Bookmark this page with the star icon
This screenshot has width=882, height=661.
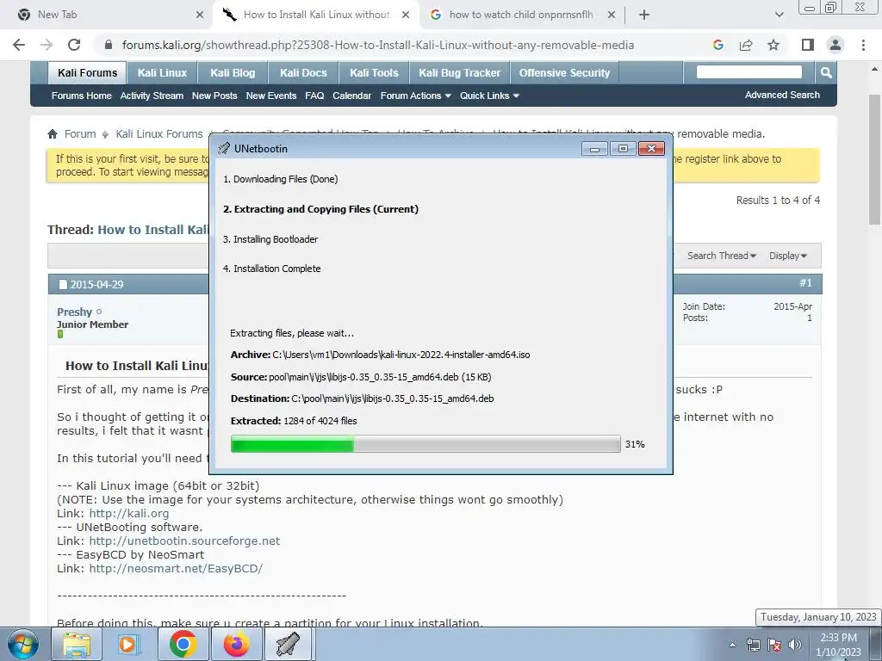tap(773, 45)
